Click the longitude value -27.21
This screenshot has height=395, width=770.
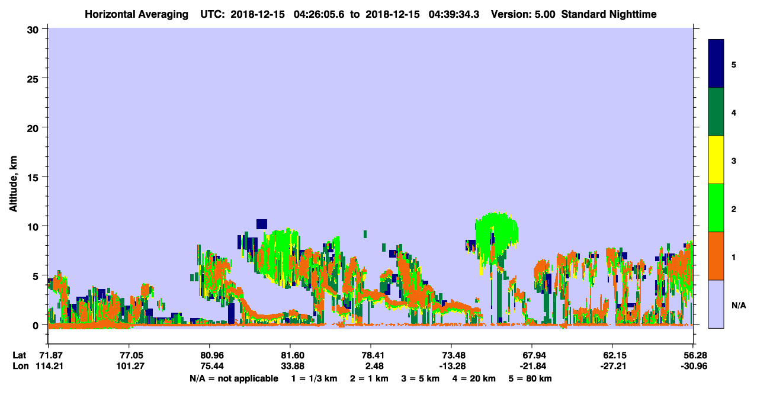[612, 366]
